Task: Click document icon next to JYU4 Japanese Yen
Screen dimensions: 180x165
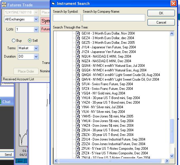Action: tap(78, 47)
